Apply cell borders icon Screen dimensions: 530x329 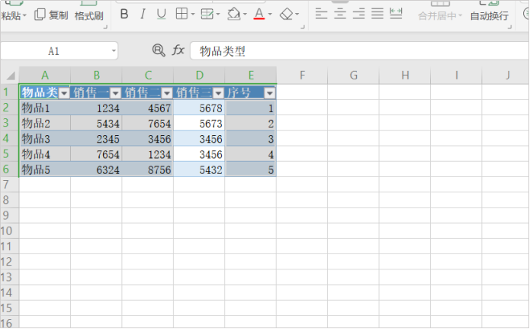pyautogui.click(x=181, y=14)
